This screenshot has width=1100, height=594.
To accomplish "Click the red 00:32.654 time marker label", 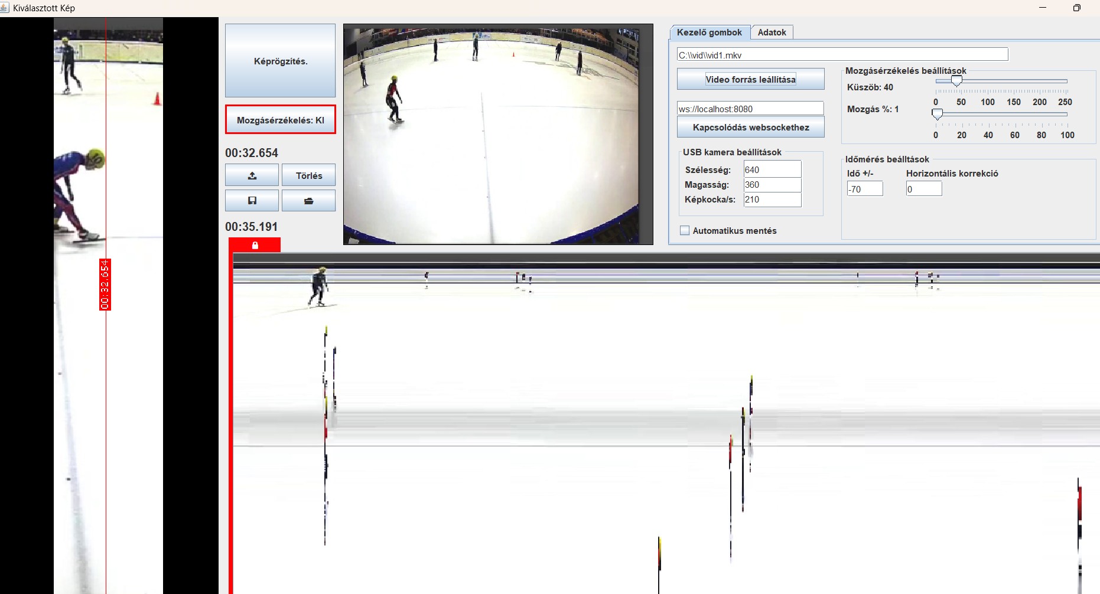I will coord(105,285).
